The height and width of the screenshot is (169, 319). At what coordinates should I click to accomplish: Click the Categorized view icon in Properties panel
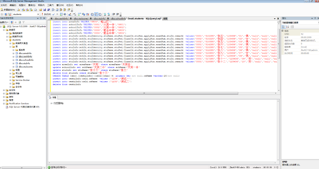click(284, 27)
